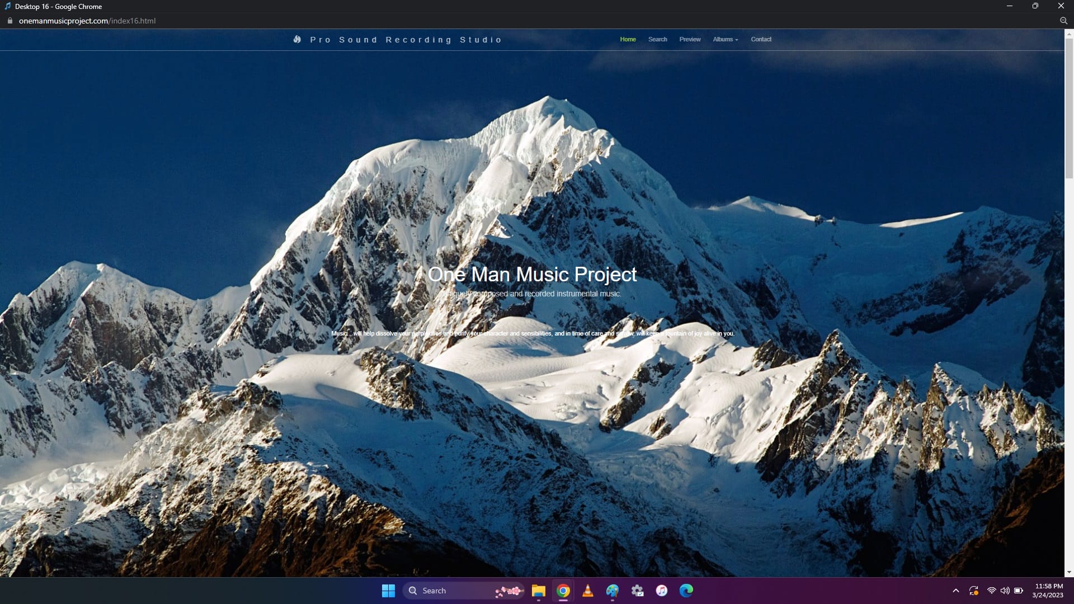The image size is (1074, 604).
Task: Click the flame logo beside Pro Sound
Action: [297, 39]
